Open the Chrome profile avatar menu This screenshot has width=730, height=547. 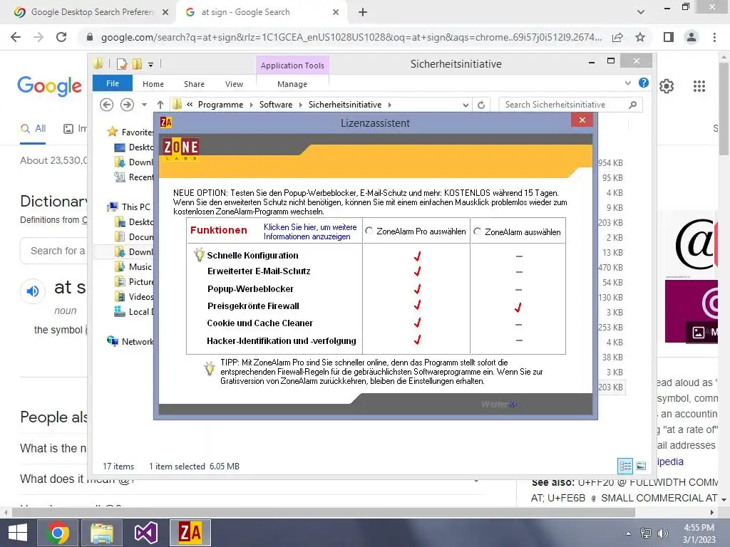pos(692,37)
